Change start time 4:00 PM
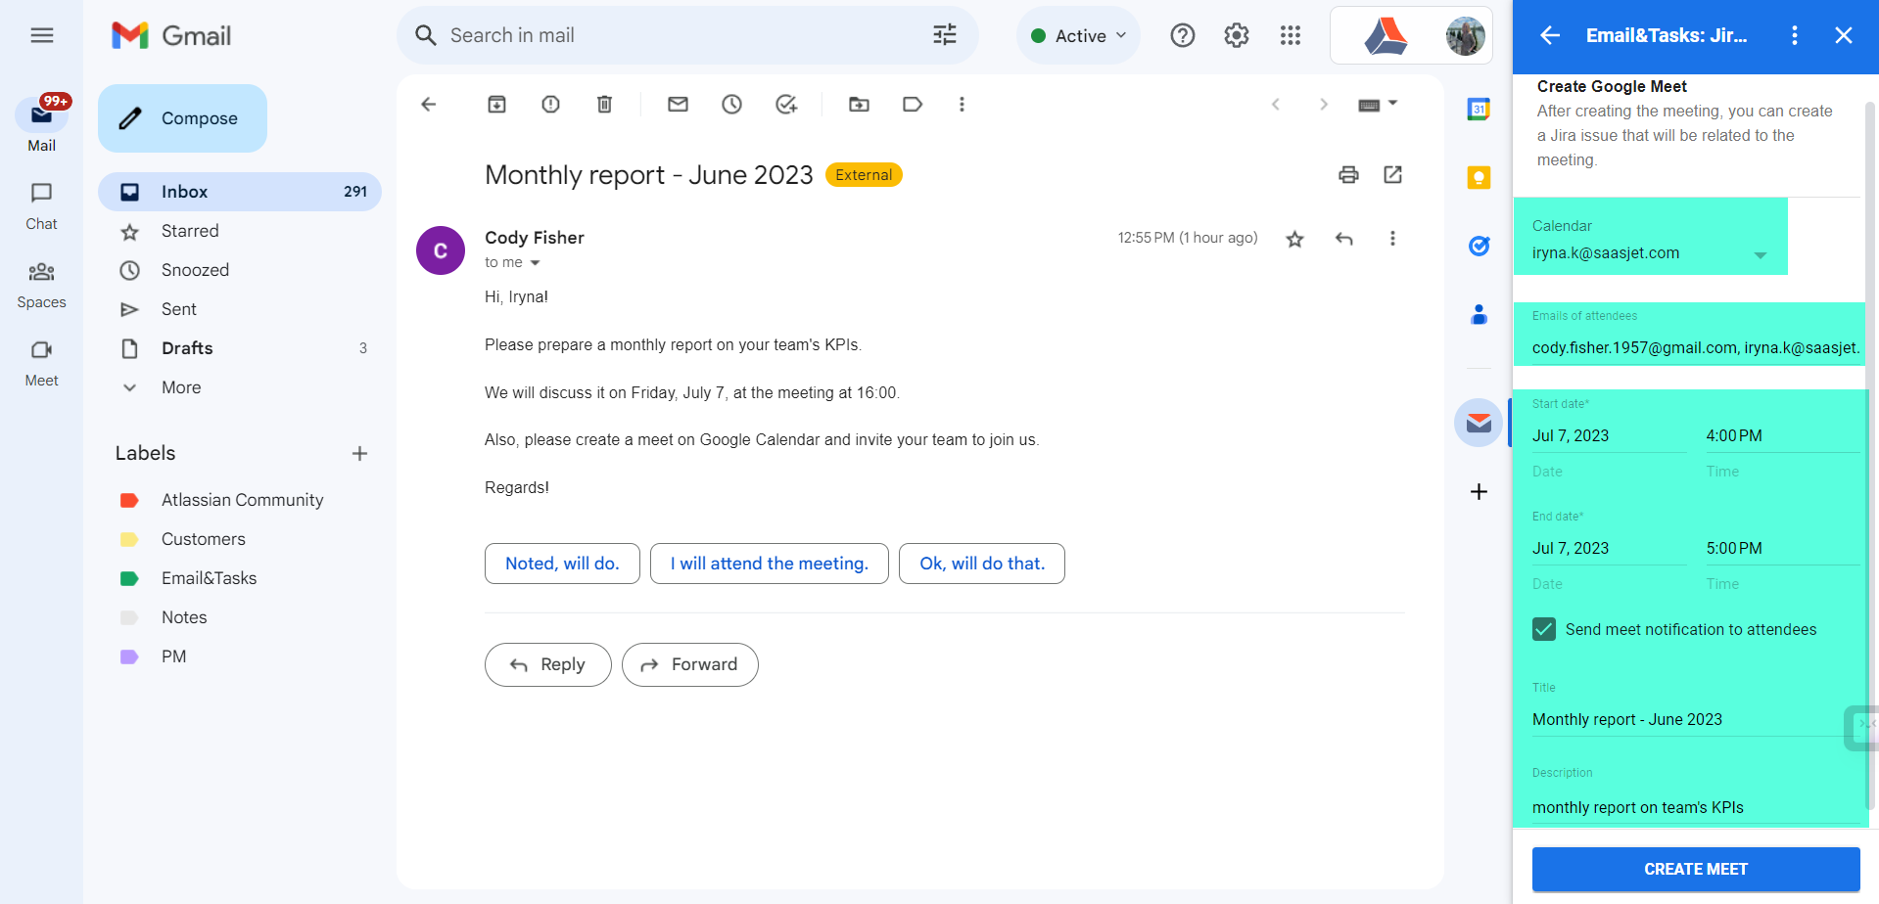 [x=1782, y=436]
